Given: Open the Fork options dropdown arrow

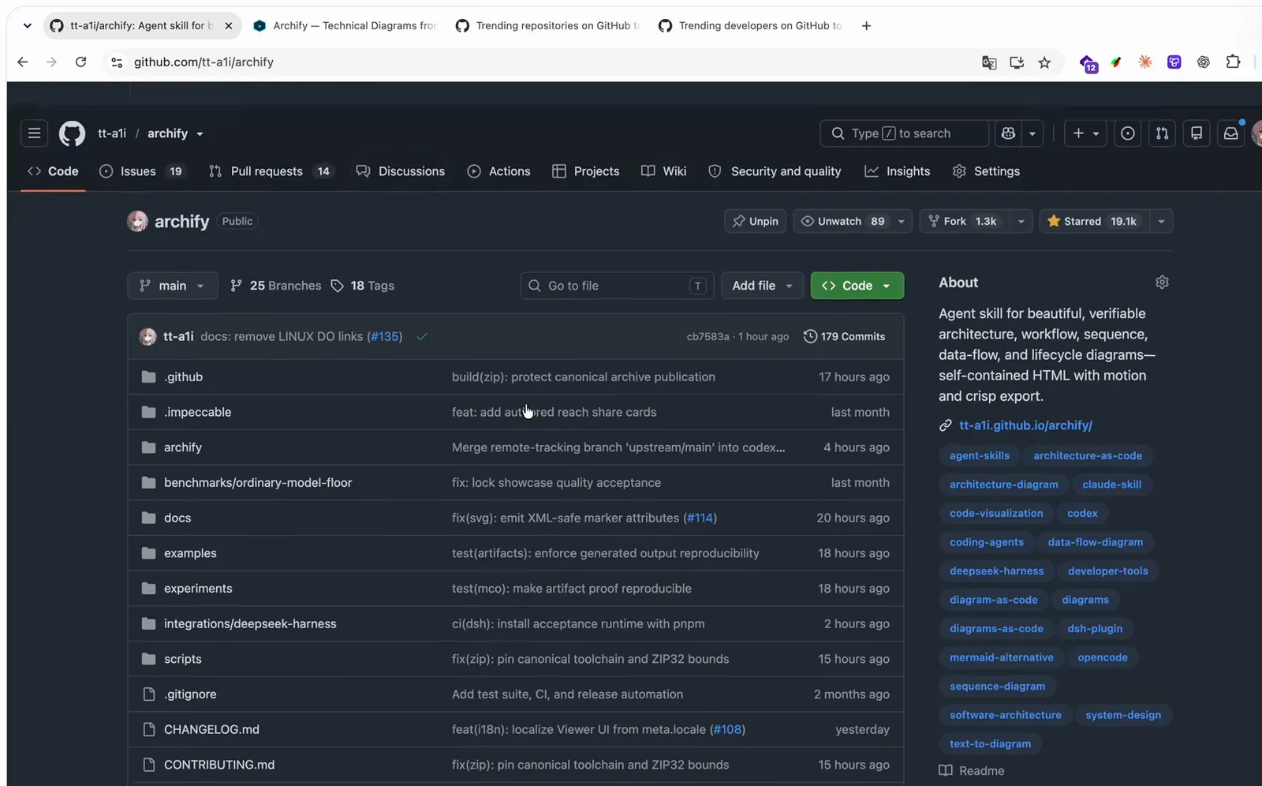Looking at the screenshot, I should (x=1021, y=221).
